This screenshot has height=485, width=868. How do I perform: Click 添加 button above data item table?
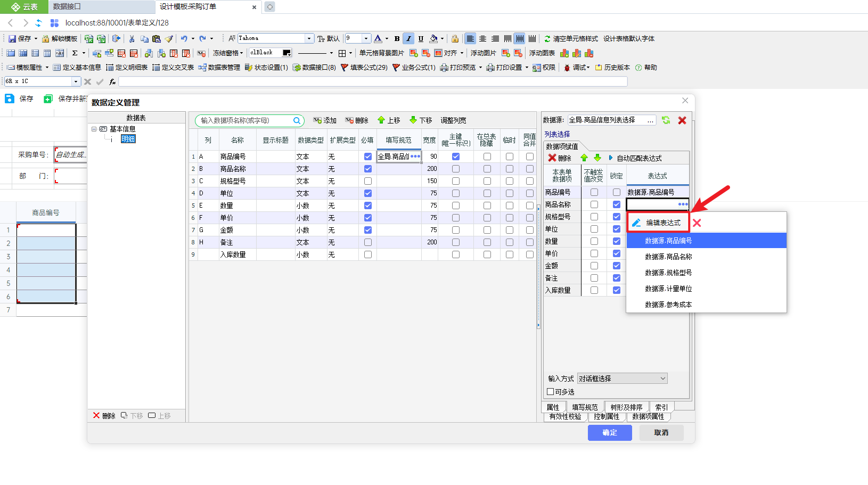(325, 120)
